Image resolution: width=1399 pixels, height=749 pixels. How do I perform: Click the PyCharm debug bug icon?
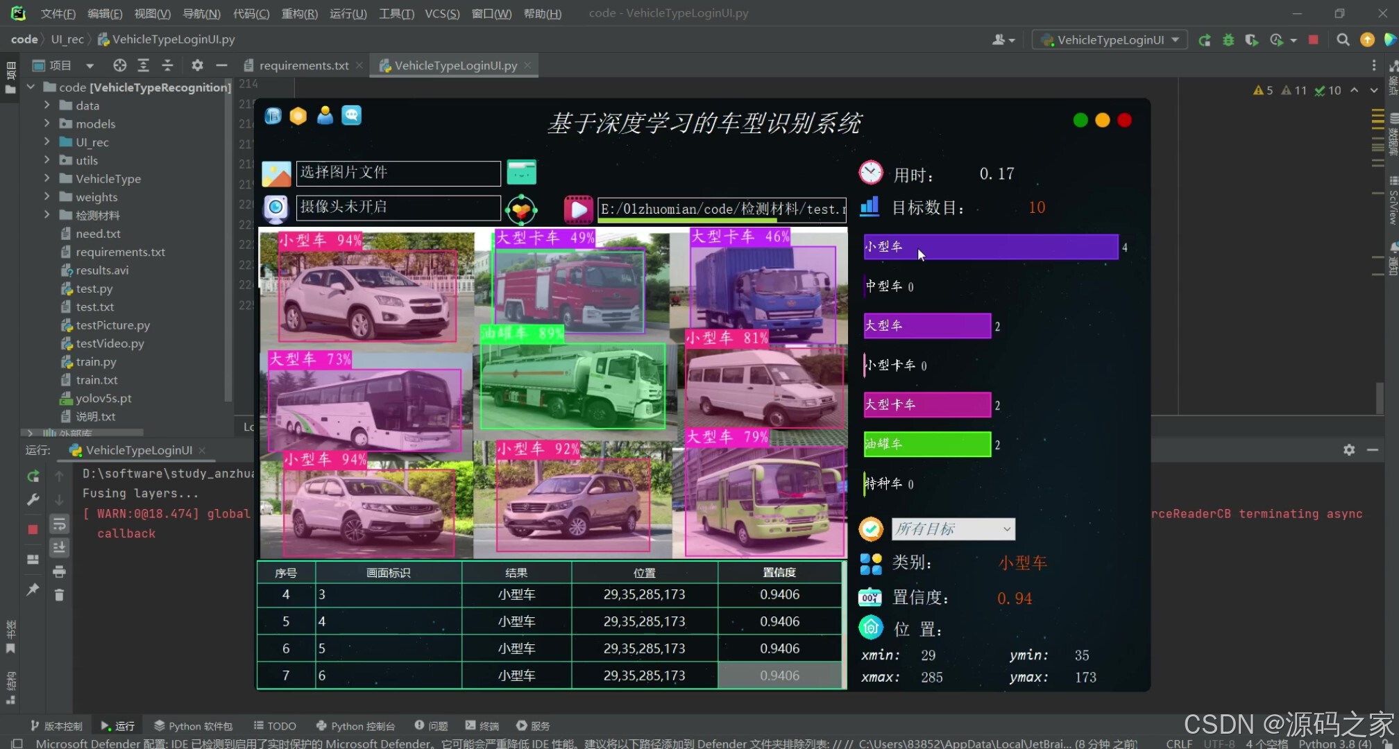coord(1228,40)
